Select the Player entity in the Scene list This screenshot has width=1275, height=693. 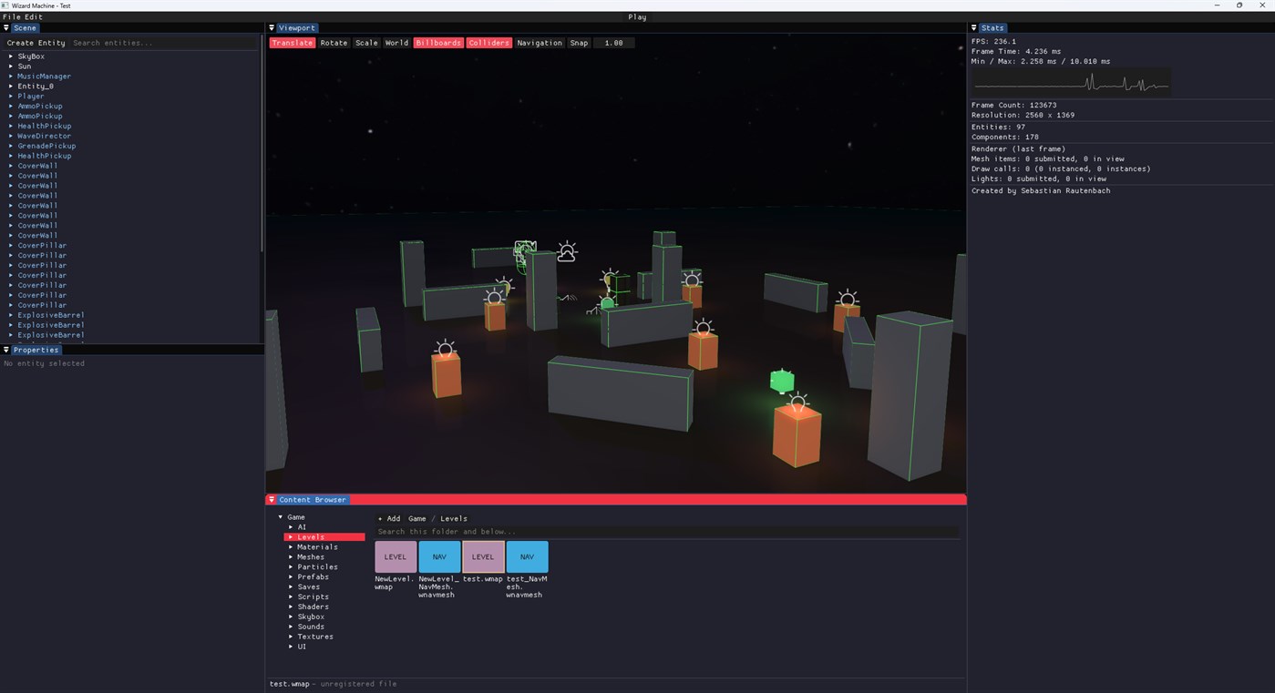(x=31, y=97)
